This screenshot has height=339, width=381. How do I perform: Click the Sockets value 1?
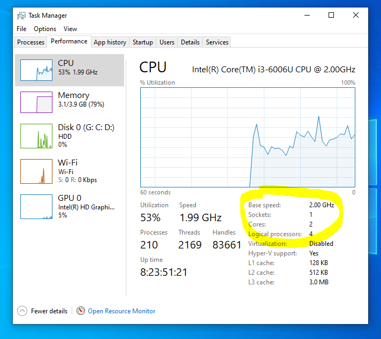(x=310, y=215)
